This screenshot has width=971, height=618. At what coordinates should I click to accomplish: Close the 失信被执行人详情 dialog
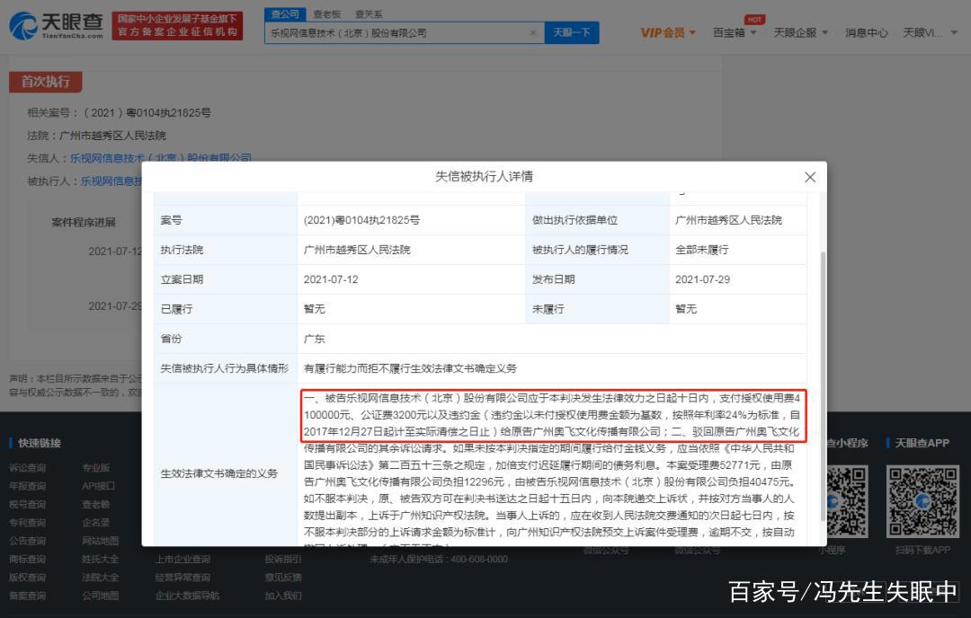tap(810, 177)
